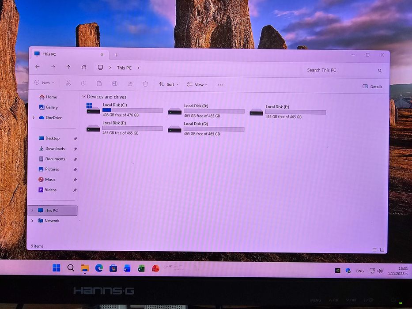
Task: Select Local Disk (E:) drive
Action: coord(288,112)
